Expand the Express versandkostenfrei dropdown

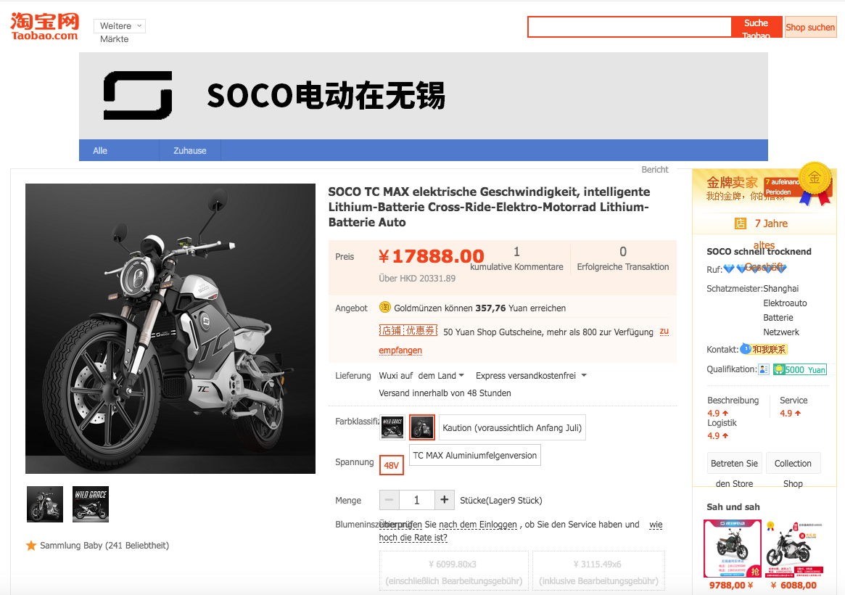[531, 376]
